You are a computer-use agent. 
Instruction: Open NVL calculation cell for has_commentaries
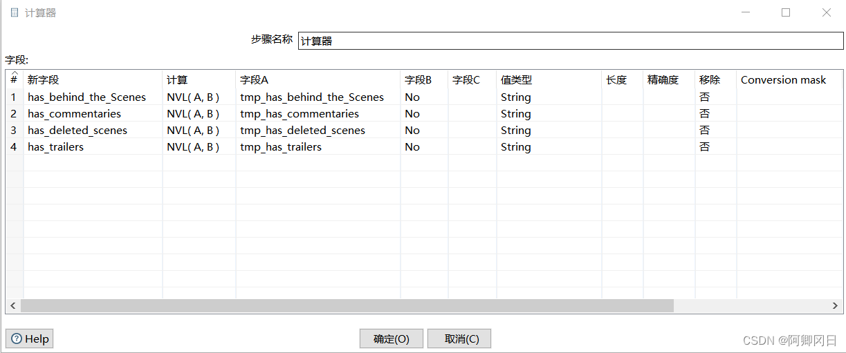coord(193,113)
